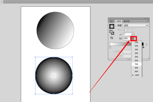This screenshot has height=102, width=153.
Task: Click the third stroke gradient alignment button
Action: [x=132, y=30]
